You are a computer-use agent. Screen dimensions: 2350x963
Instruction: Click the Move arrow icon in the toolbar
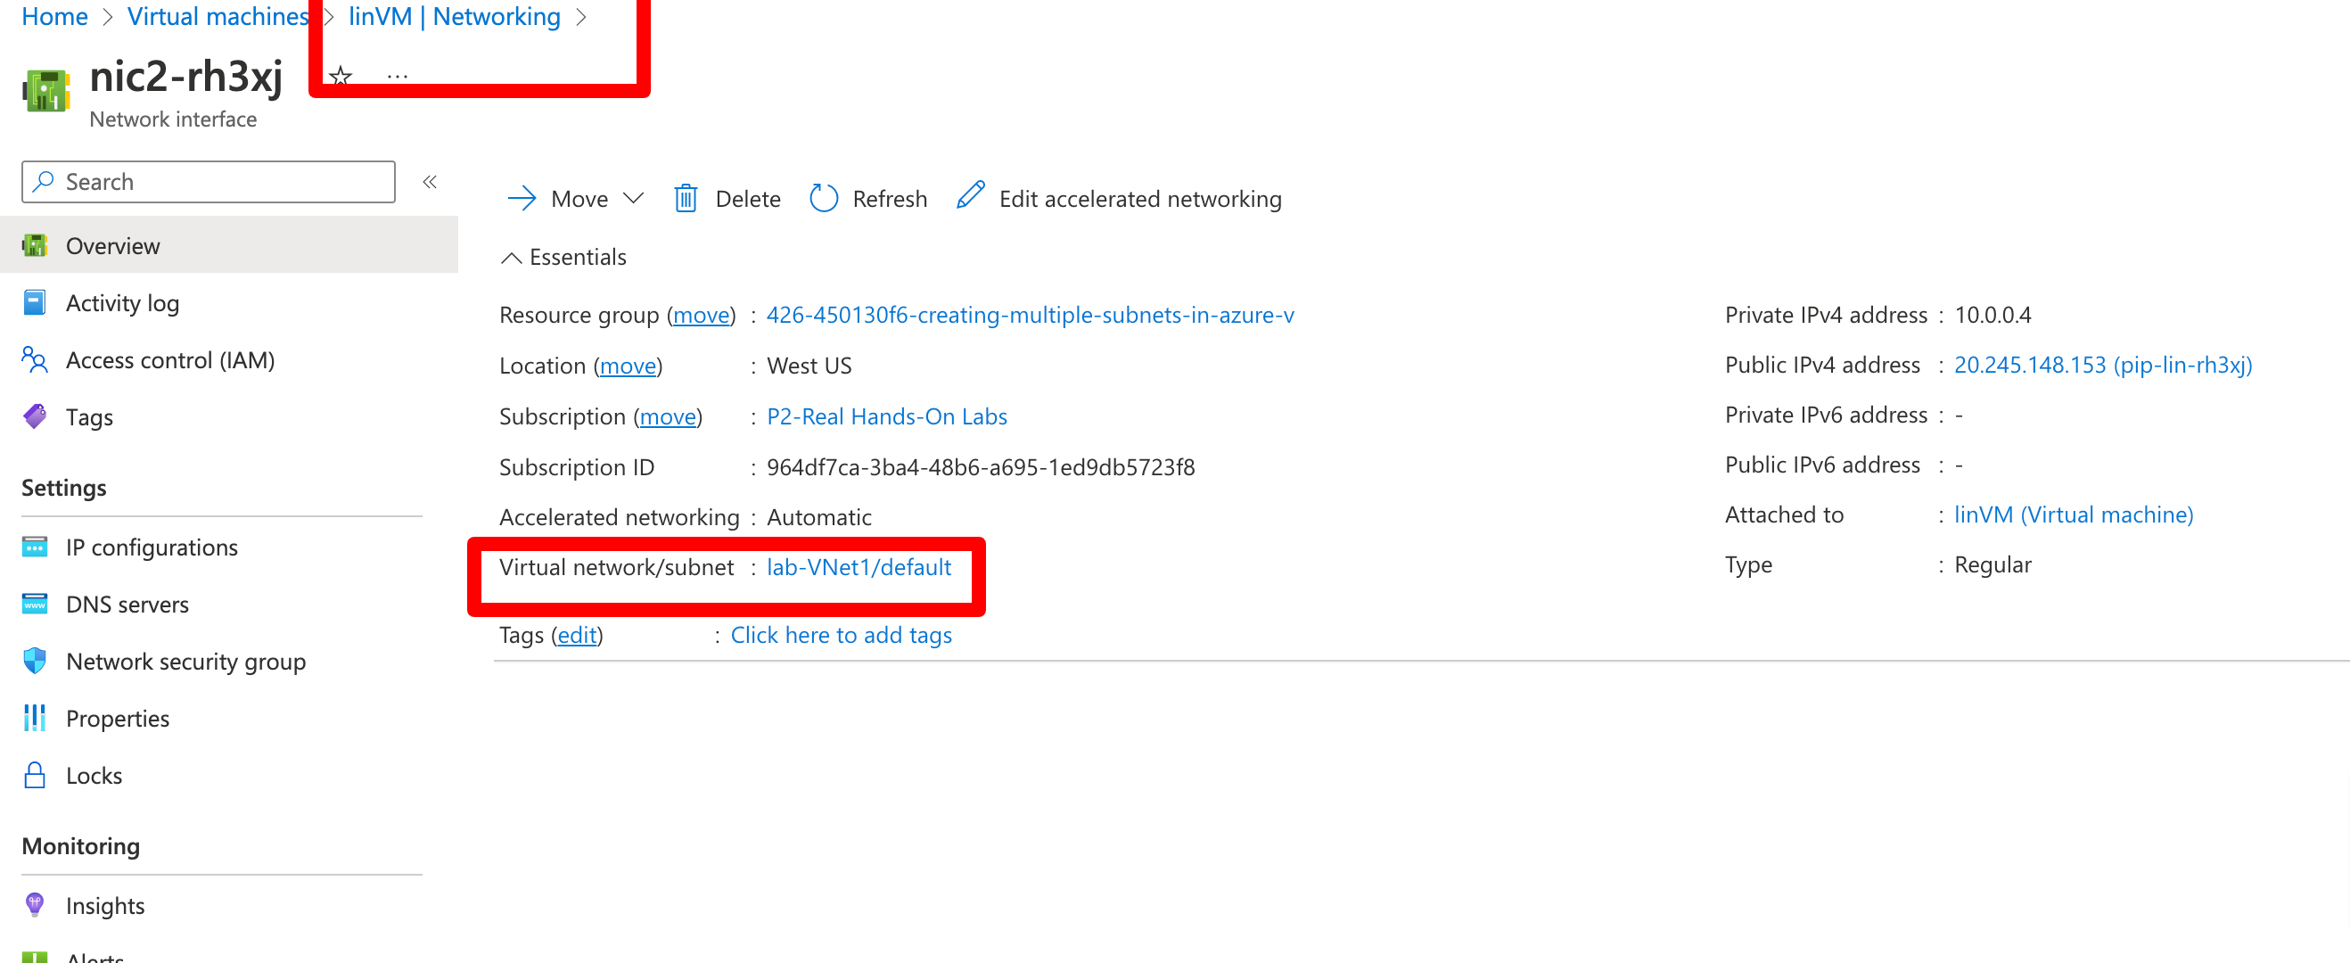click(x=522, y=199)
